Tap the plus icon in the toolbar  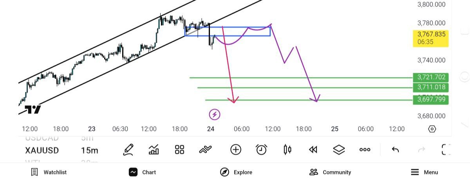[236, 150]
